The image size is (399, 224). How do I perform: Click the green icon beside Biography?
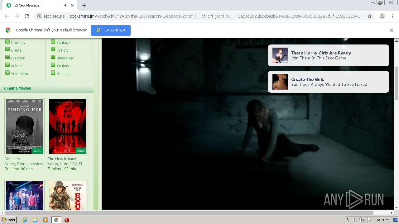point(53,57)
